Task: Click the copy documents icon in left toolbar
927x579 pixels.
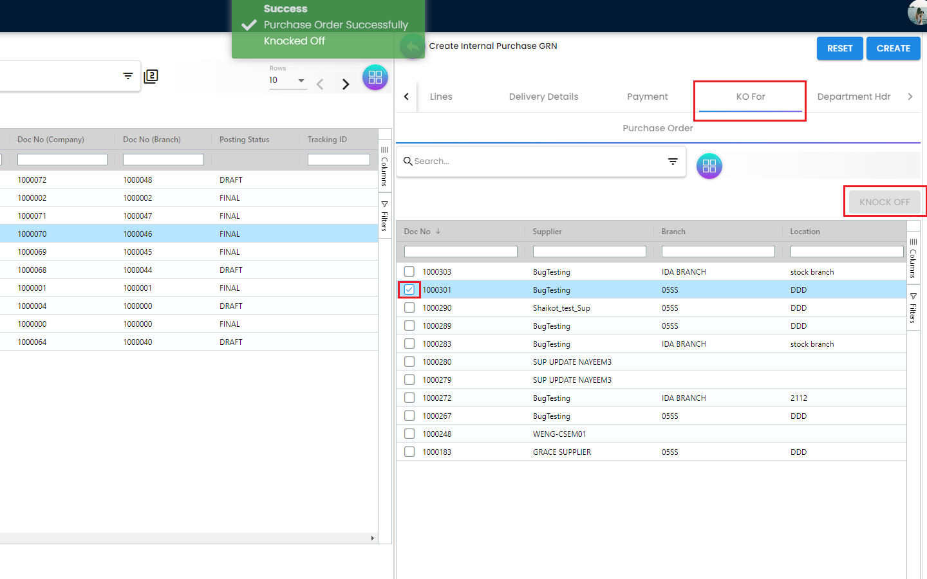Action: coord(151,77)
